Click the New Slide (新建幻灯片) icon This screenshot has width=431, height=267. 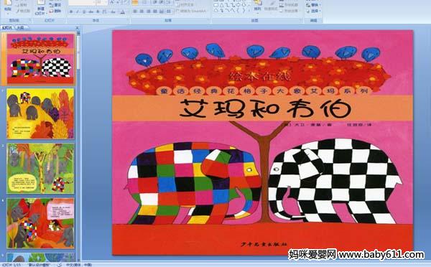coord(40,6)
